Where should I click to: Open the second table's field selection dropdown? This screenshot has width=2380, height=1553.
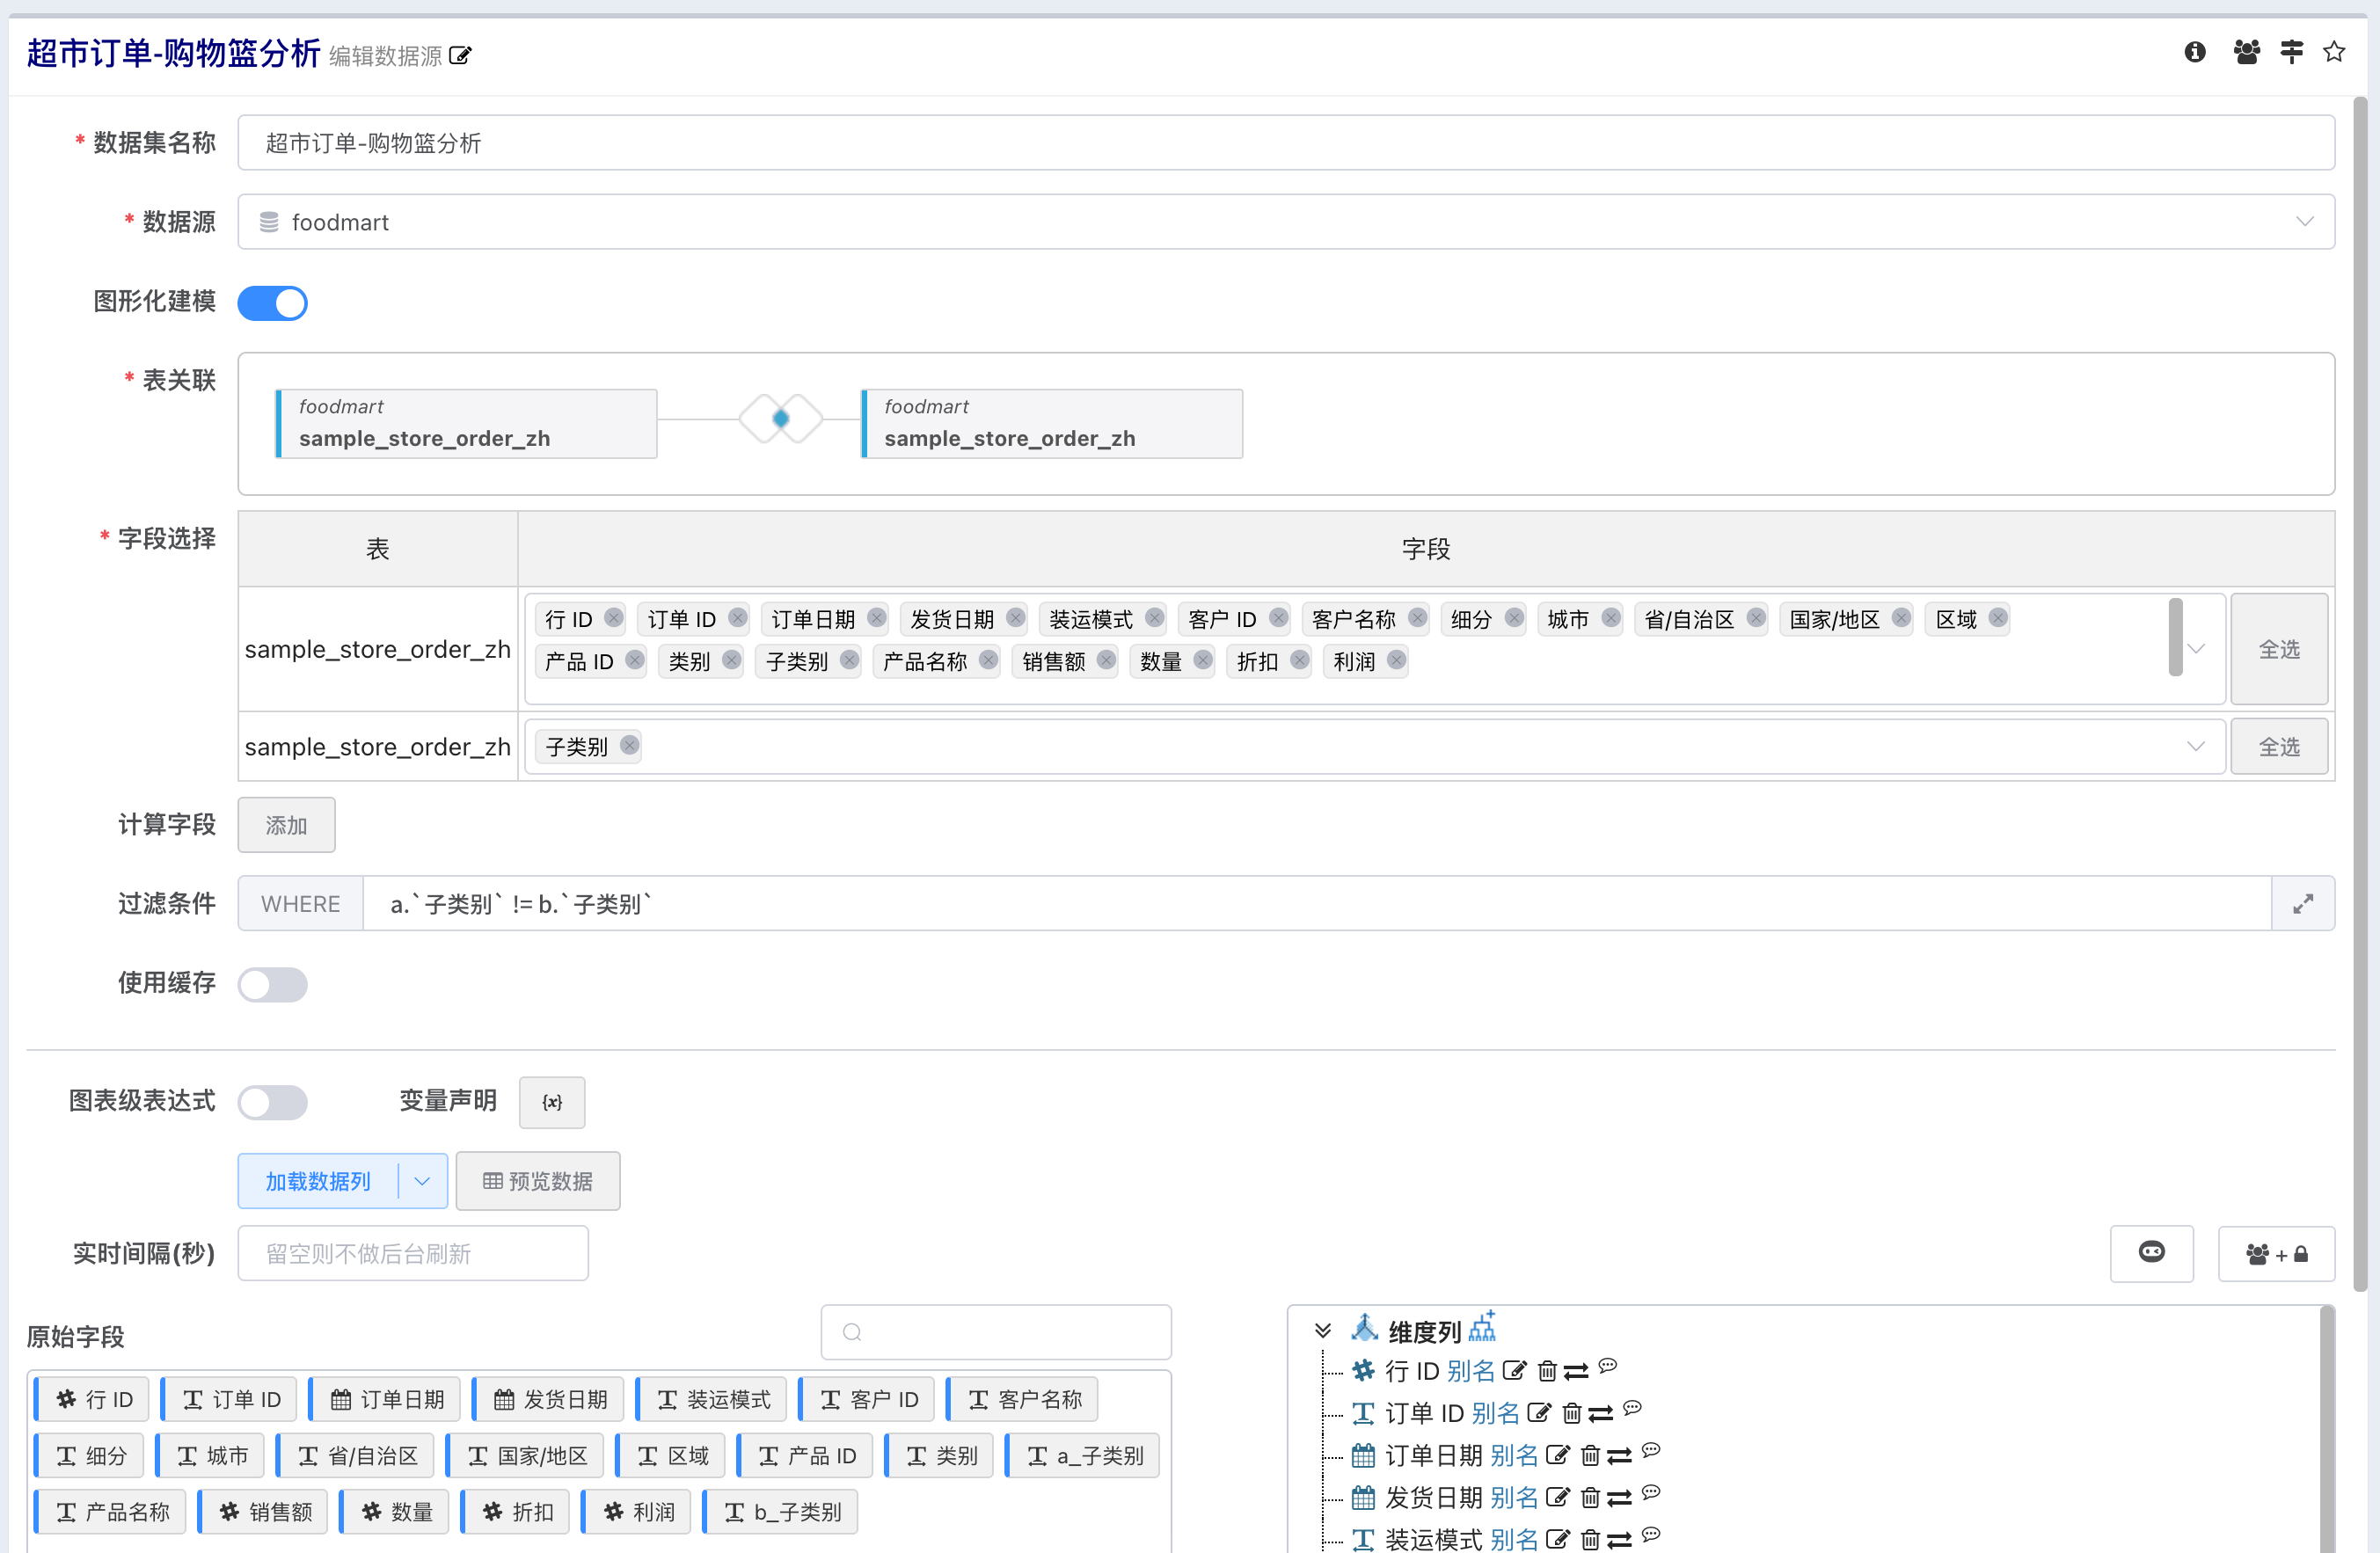[2196, 746]
